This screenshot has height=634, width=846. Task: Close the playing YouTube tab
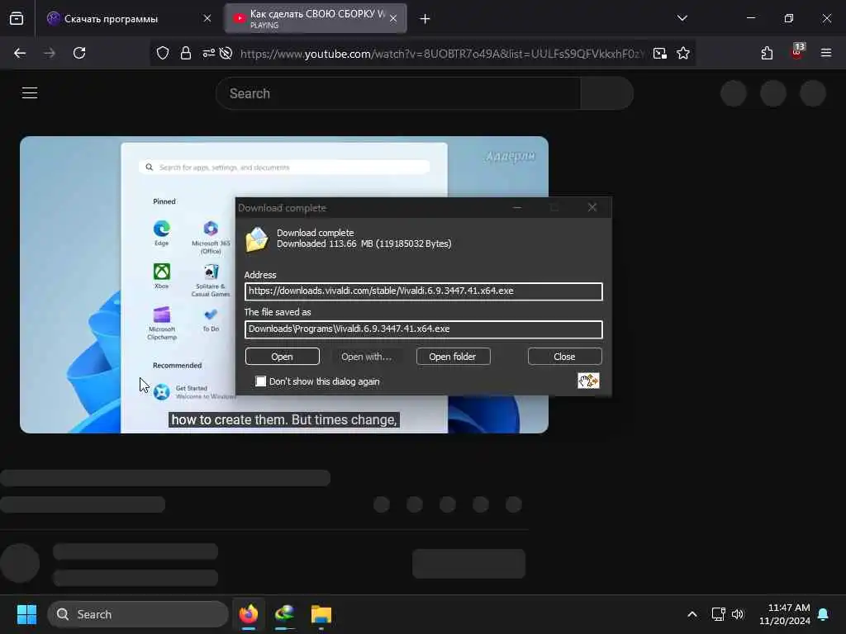393,19
